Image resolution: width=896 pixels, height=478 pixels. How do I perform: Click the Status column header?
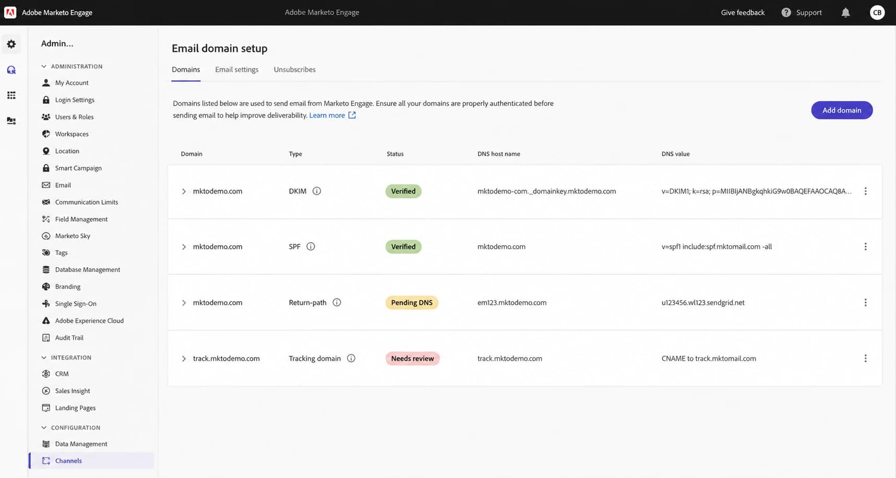[x=395, y=154]
